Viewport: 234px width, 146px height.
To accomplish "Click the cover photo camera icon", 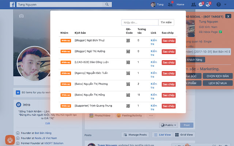I will point(21,16).
